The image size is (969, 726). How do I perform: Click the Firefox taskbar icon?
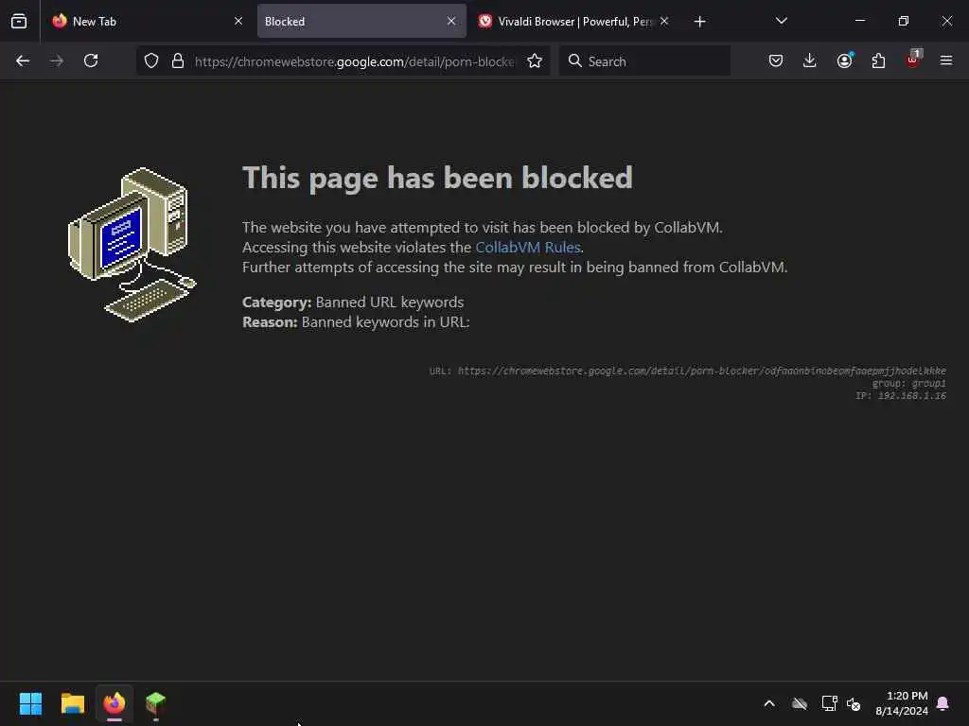pyautogui.click(x=115, y=703)
